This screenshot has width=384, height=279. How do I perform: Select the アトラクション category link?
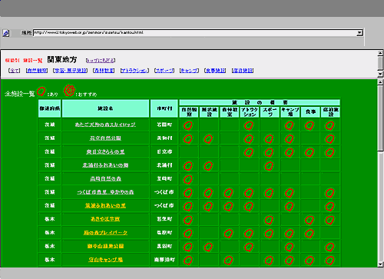[x=134, y=71]
